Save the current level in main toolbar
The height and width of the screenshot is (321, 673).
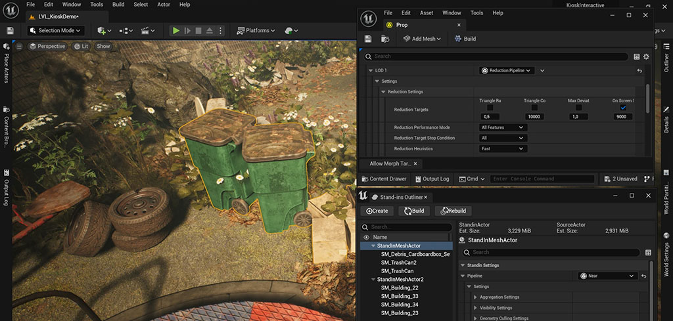pos(10,31)
